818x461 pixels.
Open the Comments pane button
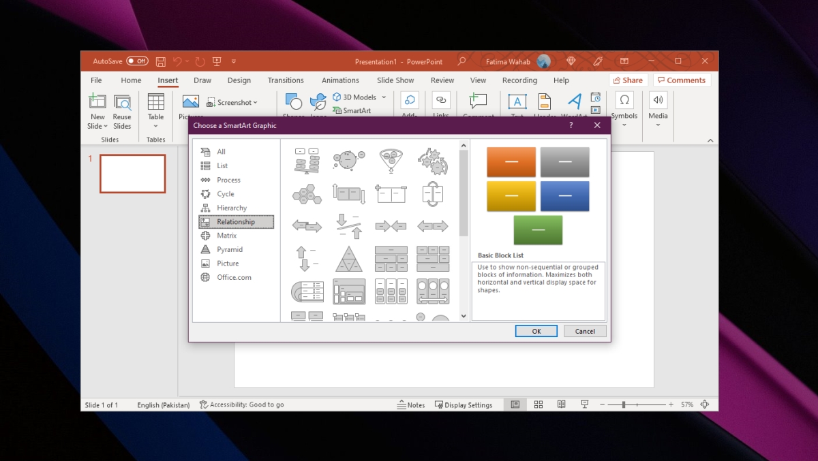(682, 80)
